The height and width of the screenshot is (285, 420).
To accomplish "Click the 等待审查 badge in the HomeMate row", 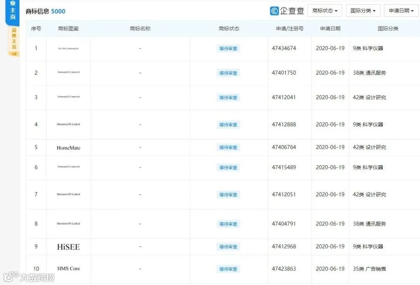I will (x=228, y=148).
